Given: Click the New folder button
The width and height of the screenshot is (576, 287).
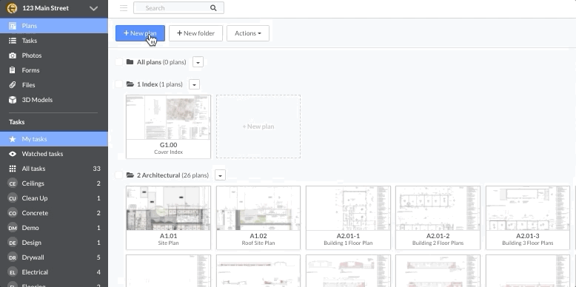Looking at the screenshot, I should pyautogui.click(x=195, y=33).
